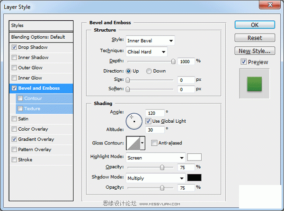Click the Size value field

tap(186, 80)
